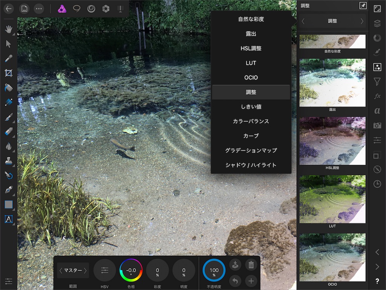Toggle full-screen interface icon at top right
The height and width of the screenshot is (290, 386).
[377, 9]
